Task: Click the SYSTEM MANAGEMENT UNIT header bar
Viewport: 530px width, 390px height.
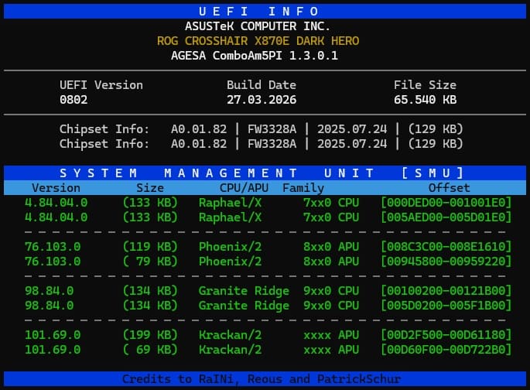Action: click(x=265, y=173)
